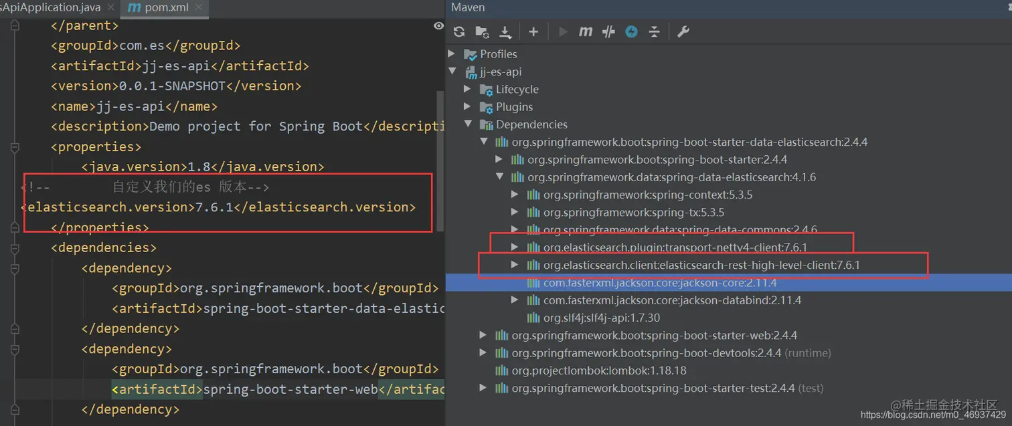Click the spring-boot-starter-web artifactId line
Viewport: 1012px width, 426px height.
point(277,389)
